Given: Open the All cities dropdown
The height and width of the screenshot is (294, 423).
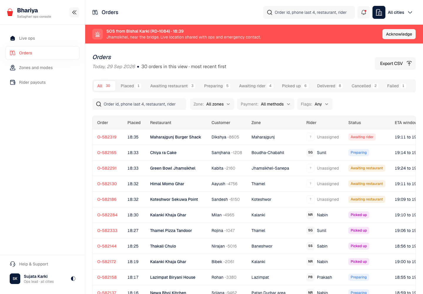Looking at the screenshot, I should coord(400,12).
